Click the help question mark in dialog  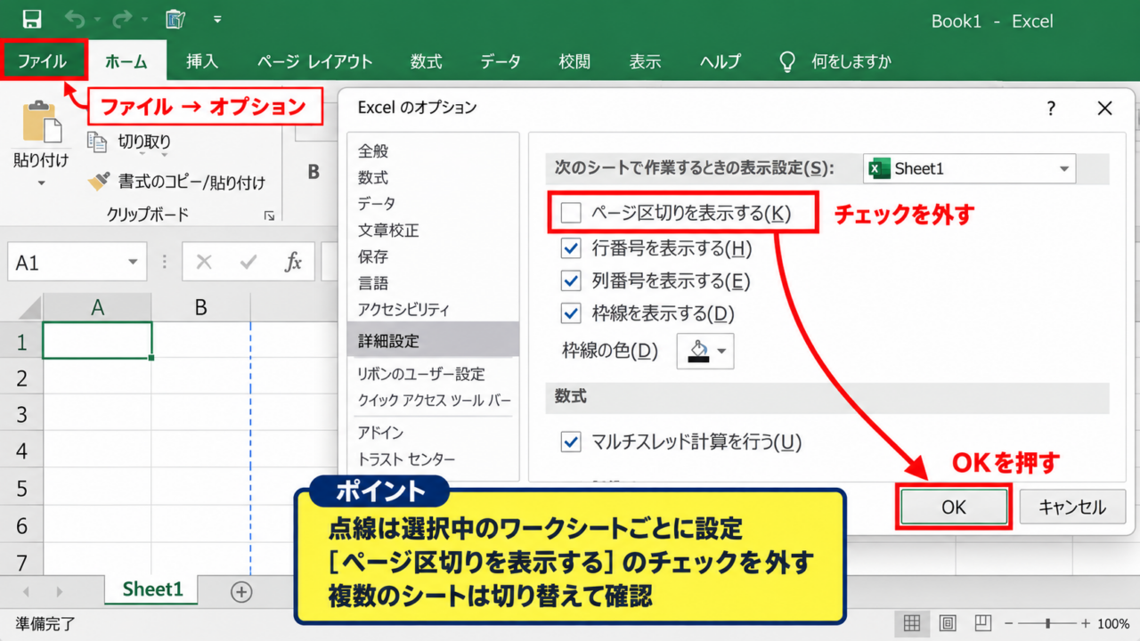pos(1051,109)
